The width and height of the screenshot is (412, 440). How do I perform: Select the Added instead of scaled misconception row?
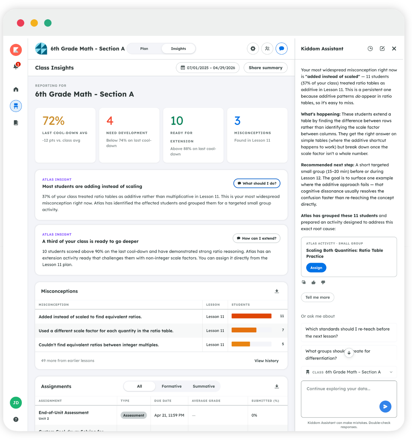point(161,317)
